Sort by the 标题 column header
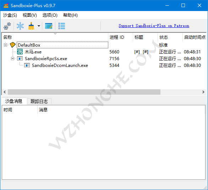The width and height of the screenshot is (208, 190). click(145, 37)
